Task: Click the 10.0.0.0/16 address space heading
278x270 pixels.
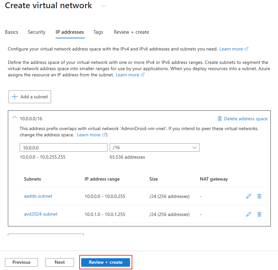Action: point(31,119)
